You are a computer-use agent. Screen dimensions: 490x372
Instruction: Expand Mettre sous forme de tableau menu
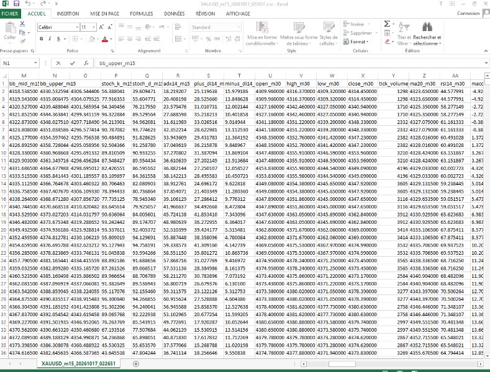(x=299, y=33)
